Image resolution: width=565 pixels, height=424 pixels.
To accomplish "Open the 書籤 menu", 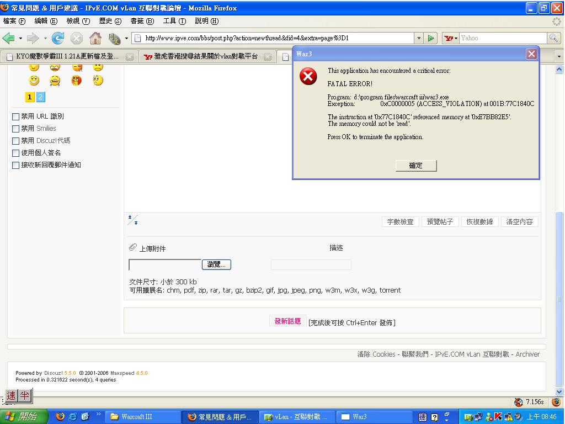I will tap(142, 21).
